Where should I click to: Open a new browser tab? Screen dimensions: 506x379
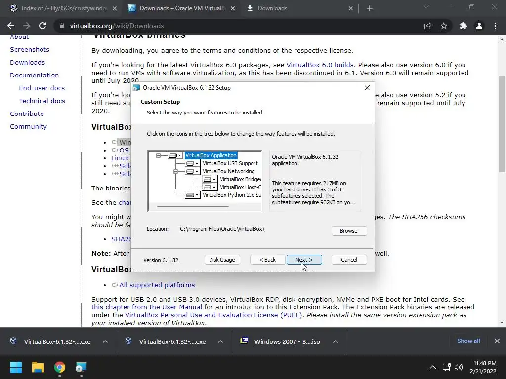click(x=370, y=8)
